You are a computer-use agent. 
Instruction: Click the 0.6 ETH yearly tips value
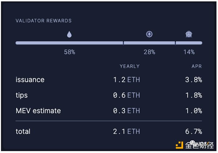[126, 95]
